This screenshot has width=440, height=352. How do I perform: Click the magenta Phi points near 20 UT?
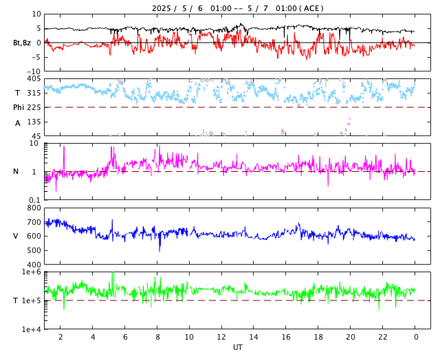[x=349, y=124]
